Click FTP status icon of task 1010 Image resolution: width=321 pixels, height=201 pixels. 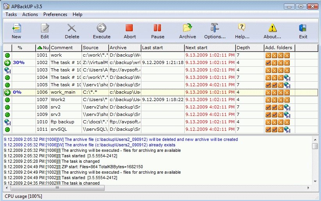coord(7,122)
